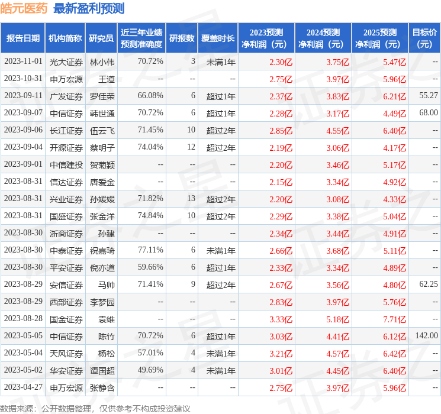Image resolution: width=441 pixels, height=414 pixels.
Task: Click institution name 天风证券
Action: click(x=66, y=354)
